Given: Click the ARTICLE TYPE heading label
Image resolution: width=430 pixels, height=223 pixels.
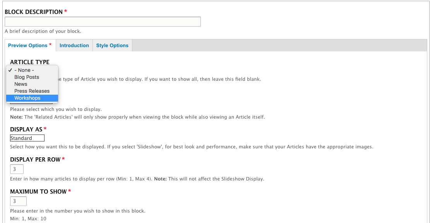Looking at the screenshot, I should pos(30,62).
